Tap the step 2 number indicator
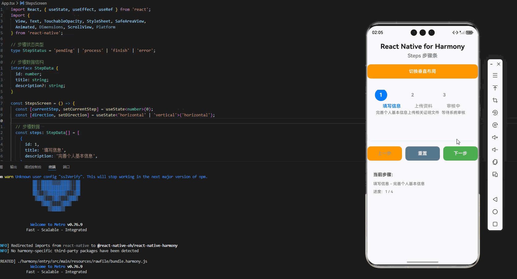The height and width of the screenshot is (279, 517). click(x=412, y=95)
